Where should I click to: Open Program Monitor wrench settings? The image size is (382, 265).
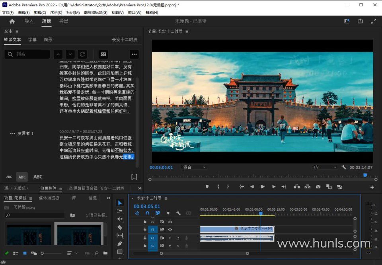click(344, 167)
